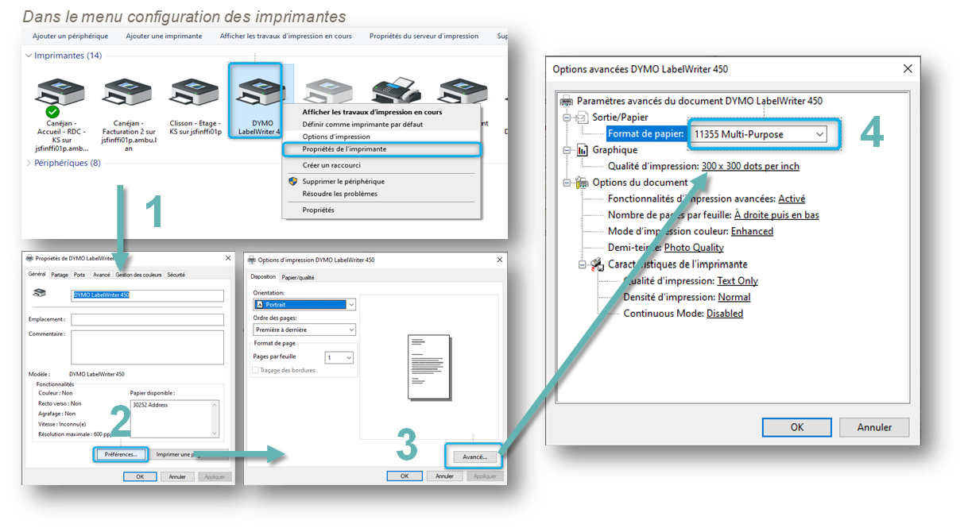Image resolution: width=964 pixels, height=528 pixels.
Task: Click the Canéjan - Facturation 2 printer icon
Action: point(126,90)
